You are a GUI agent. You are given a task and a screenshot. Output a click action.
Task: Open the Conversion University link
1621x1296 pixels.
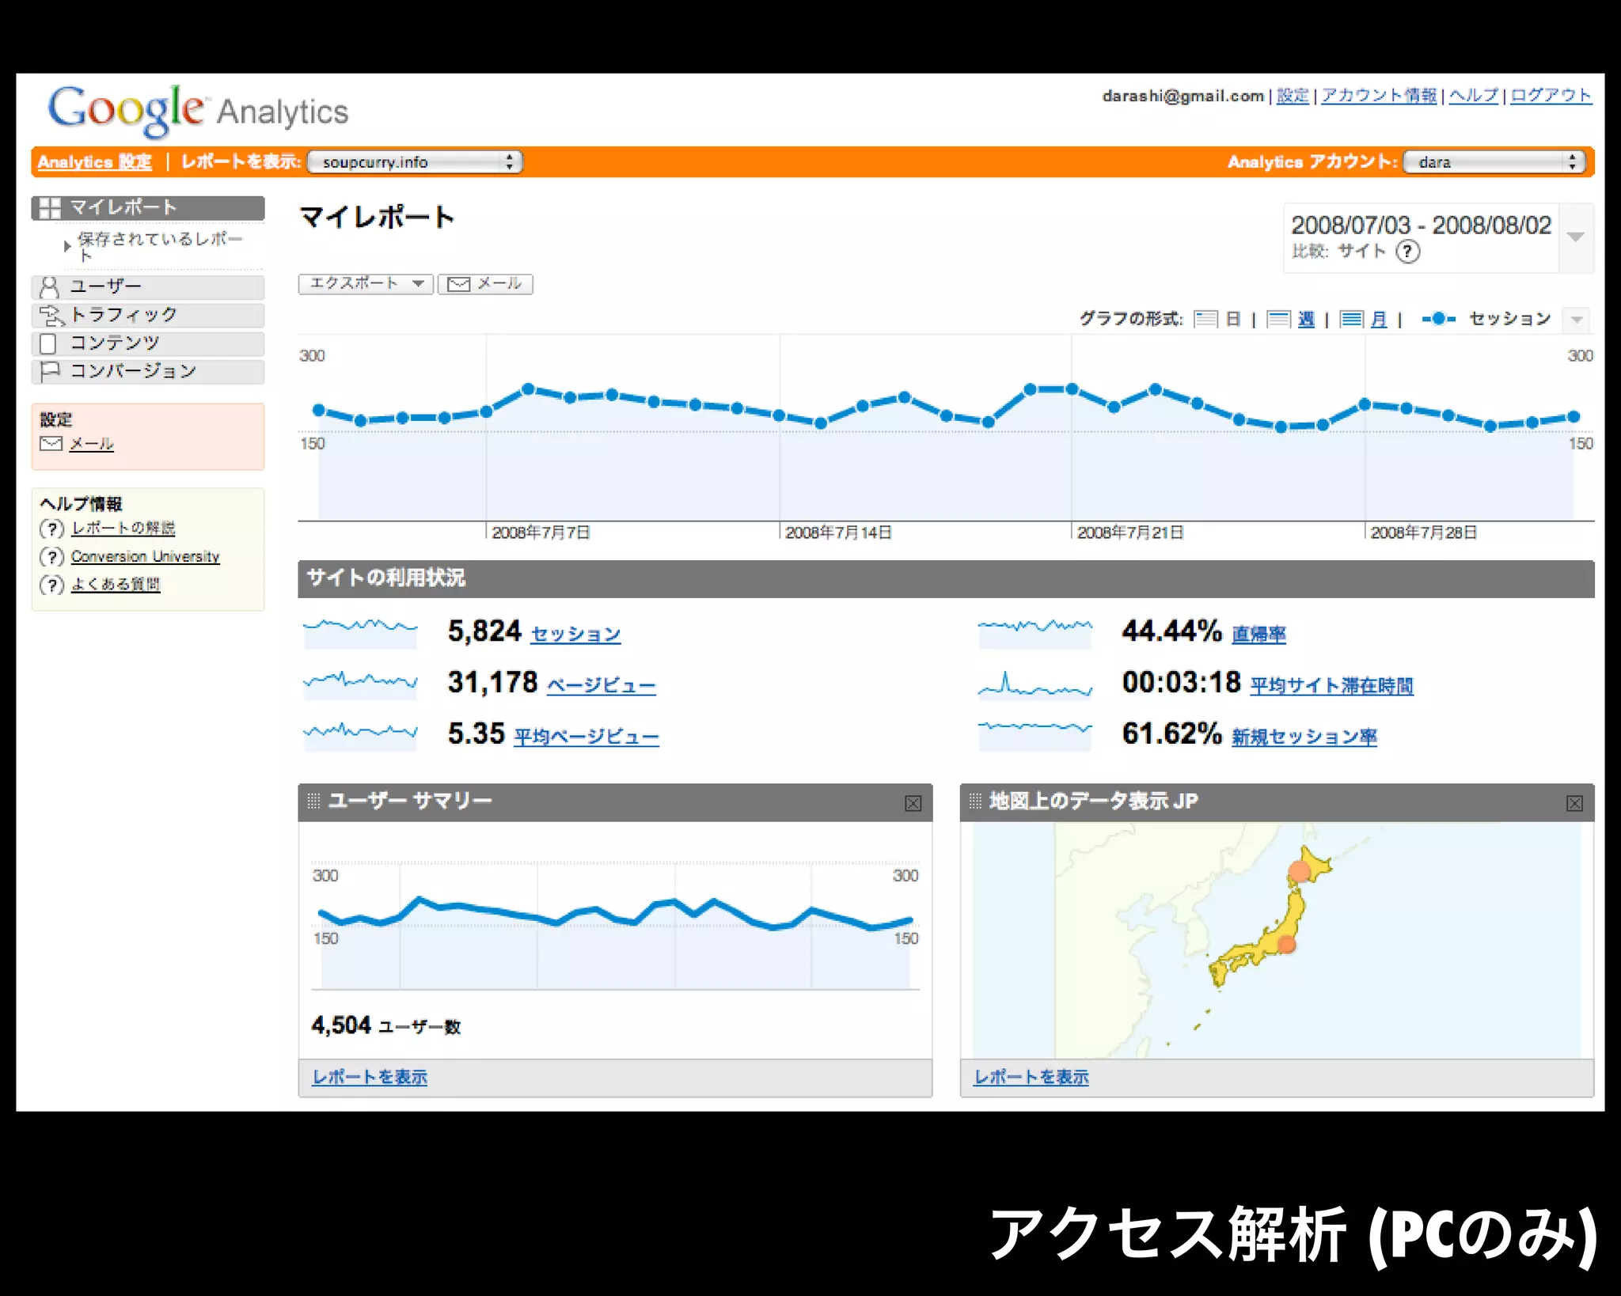click(145, 557)
